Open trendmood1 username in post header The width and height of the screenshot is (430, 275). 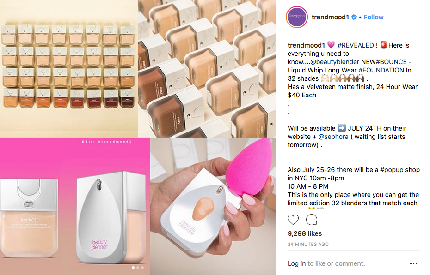[x=330, y=17]
